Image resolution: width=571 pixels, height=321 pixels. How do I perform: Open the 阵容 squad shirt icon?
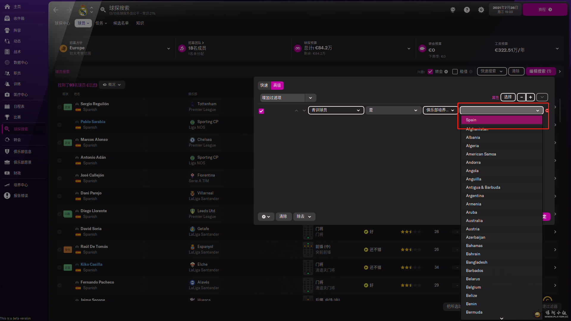tap(7, 30)
